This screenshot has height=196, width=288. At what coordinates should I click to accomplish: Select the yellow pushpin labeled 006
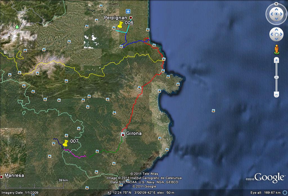[x=120, y=25]
